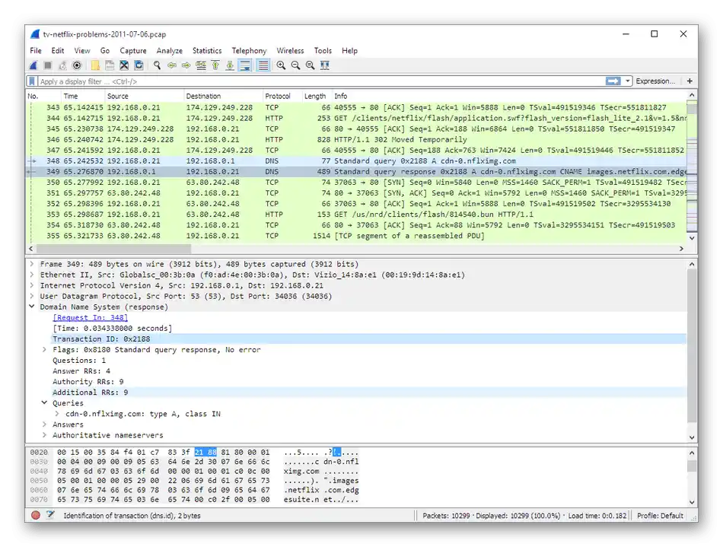This screenshot has height=547, width=723.
Task: Open the Go menu
Action: pos(105,51)
